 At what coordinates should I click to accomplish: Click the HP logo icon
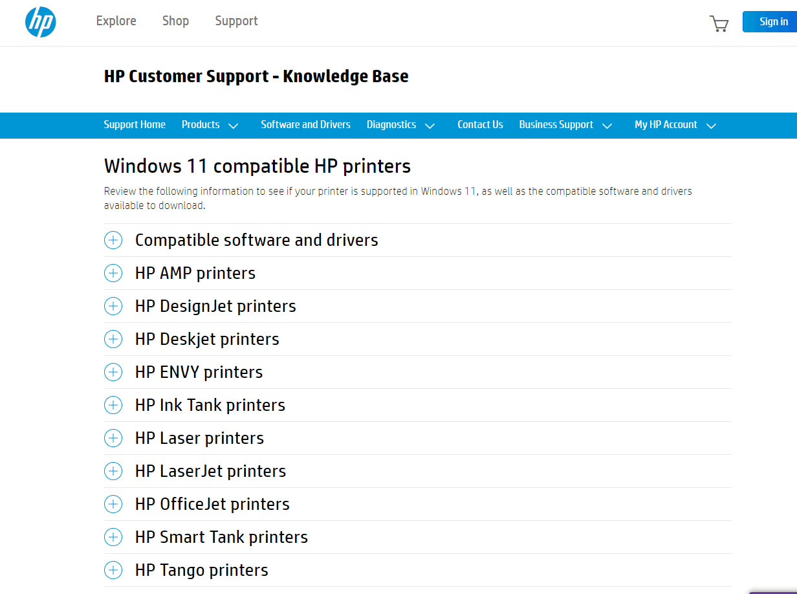coord(41,23)
